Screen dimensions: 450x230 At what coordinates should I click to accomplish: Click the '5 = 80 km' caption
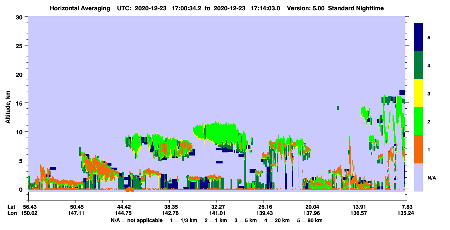(x=310, y=220)
